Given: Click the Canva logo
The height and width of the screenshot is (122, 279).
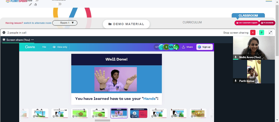Looking at the screenshot, I should pos(30,47).
